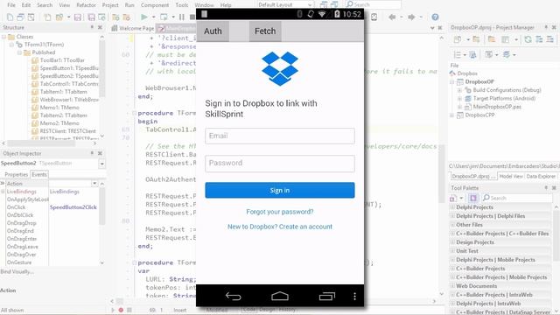Click the mobile device icon in toolbar

[374, 17]
